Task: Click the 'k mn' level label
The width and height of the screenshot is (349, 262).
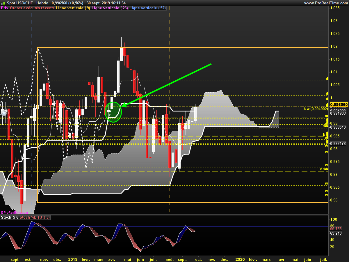Action: click(324, 169)
